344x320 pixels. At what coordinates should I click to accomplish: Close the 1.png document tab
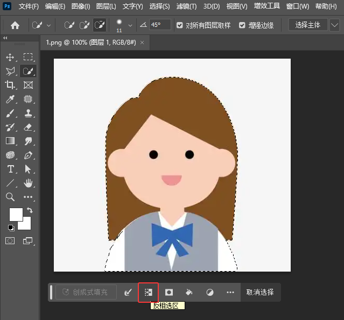point(142,42)
